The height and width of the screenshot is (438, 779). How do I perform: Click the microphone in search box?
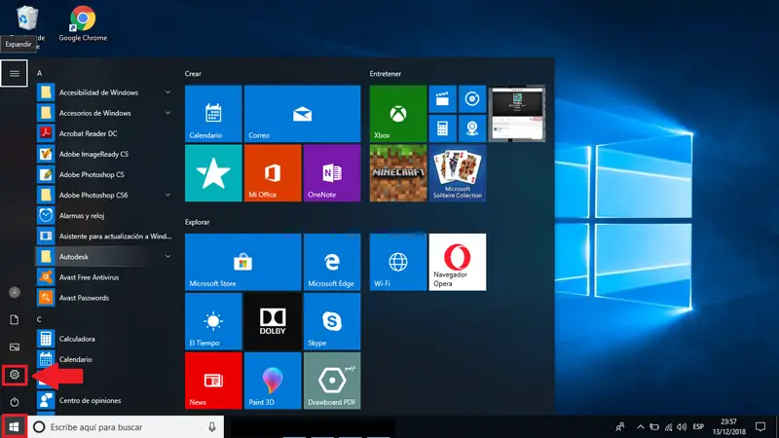[212, 426]
